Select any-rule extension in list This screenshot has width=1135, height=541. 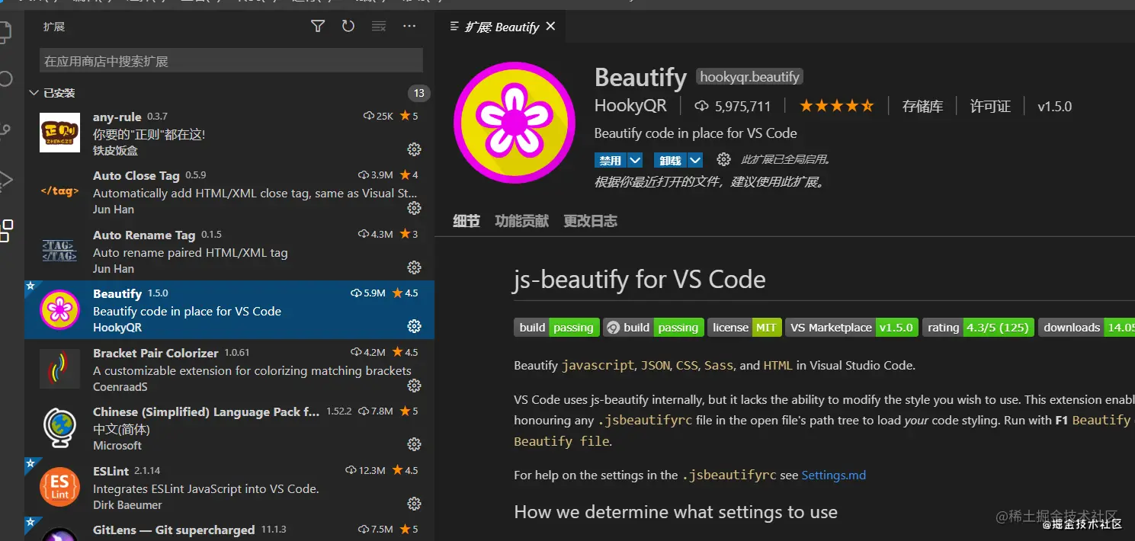tap(229, 133)
